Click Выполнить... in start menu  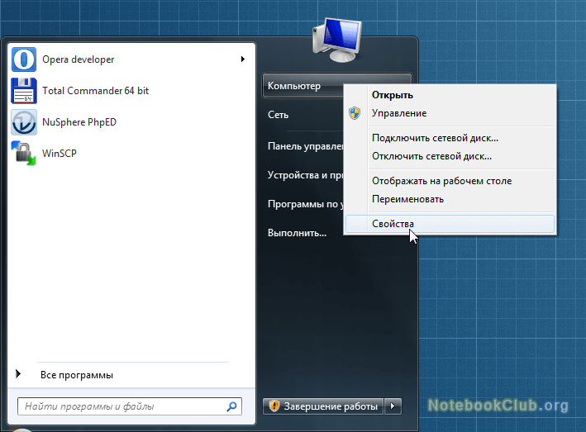click(297, 233)
